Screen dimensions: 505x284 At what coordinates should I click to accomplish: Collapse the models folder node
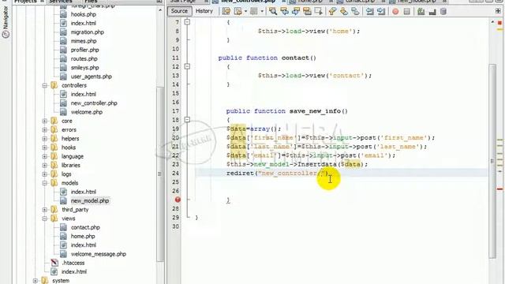[45, 183]
